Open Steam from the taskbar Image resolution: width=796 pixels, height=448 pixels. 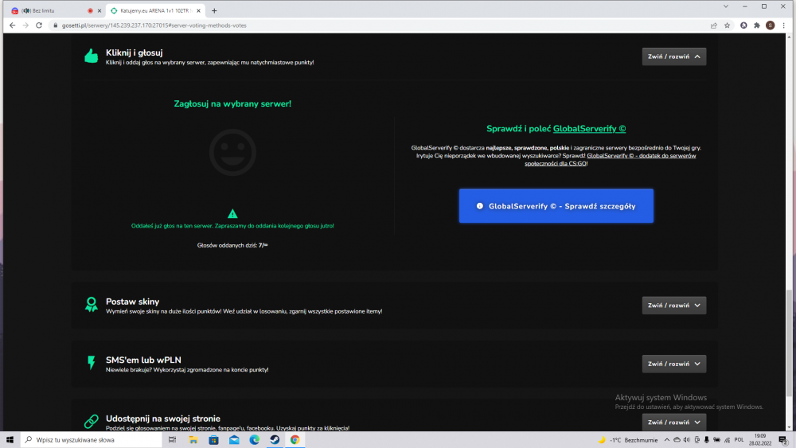(x=275, y=440)
